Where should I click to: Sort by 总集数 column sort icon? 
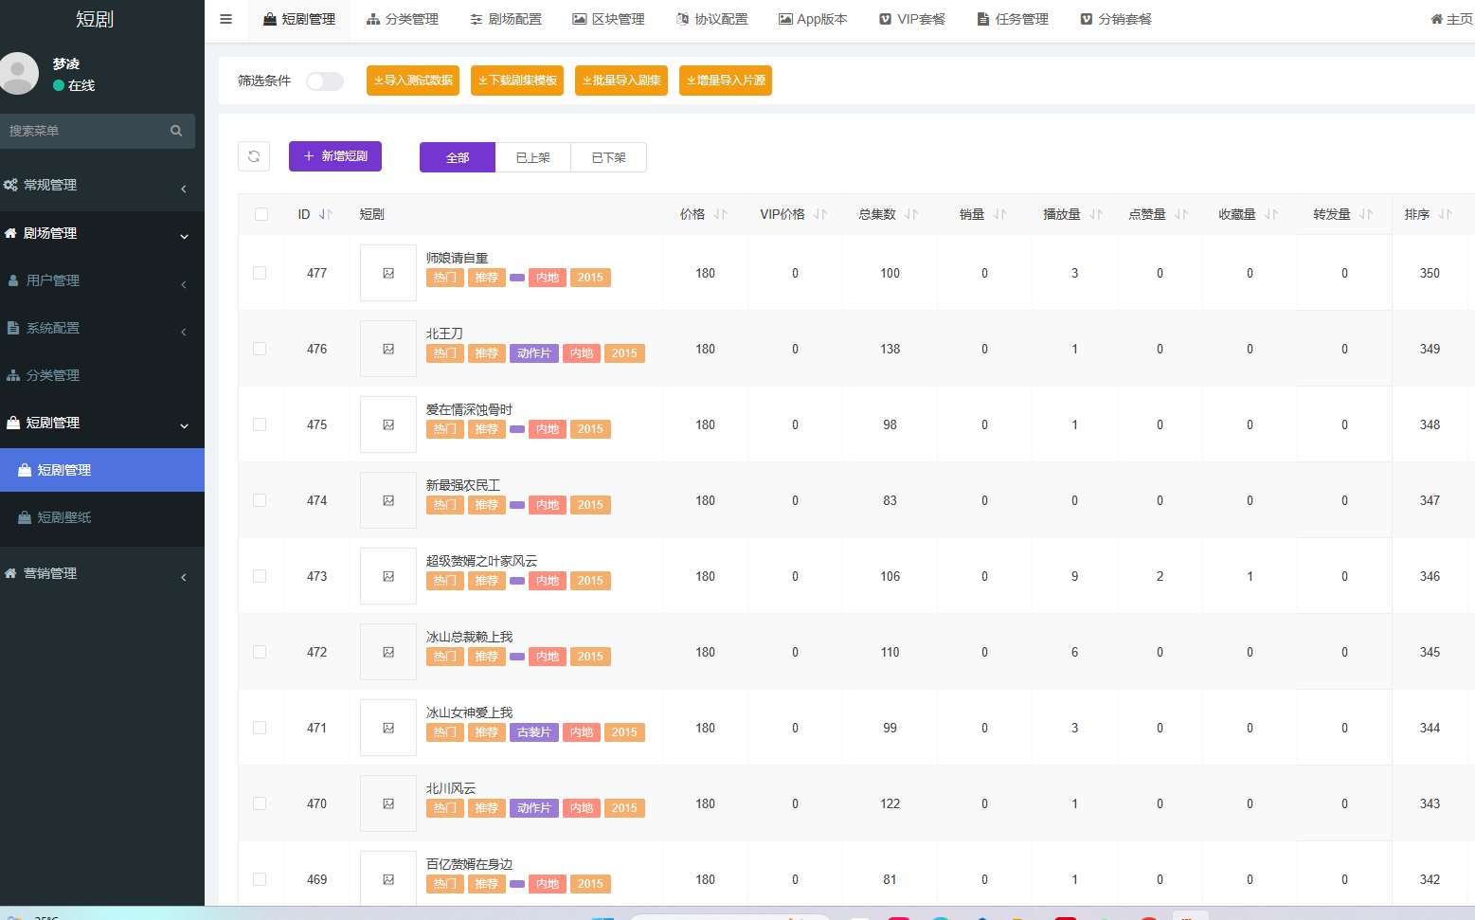point(911,214)
